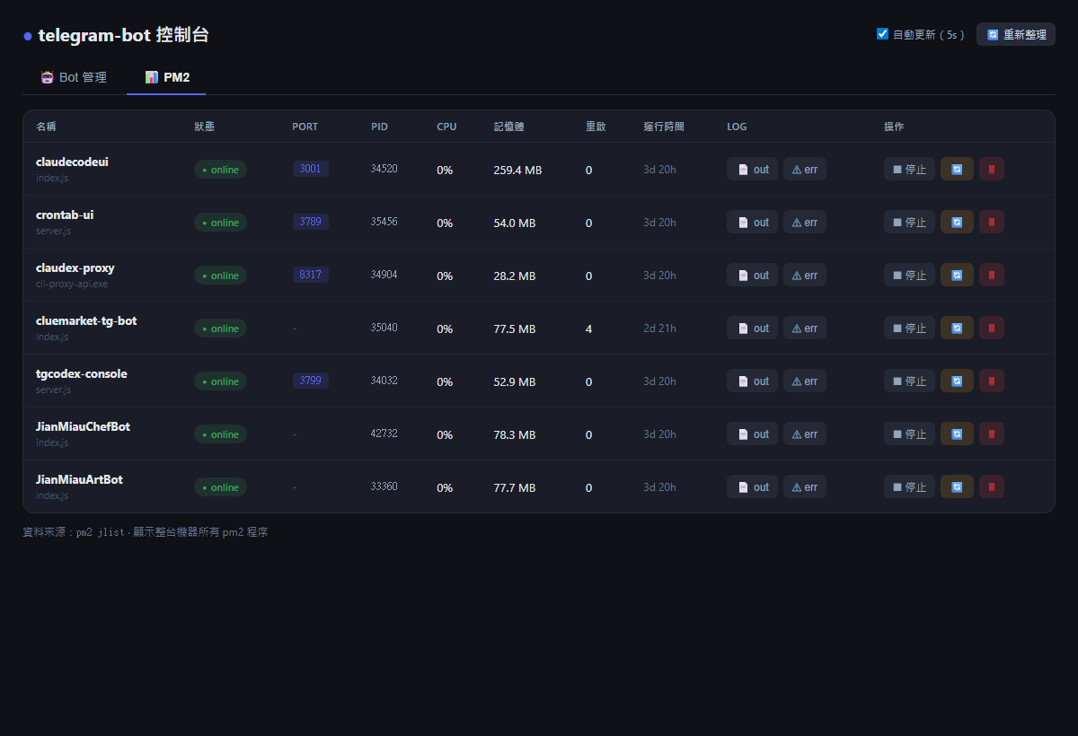Toggle the 自動更新 (5s) checkbox

click(x=882, y=34)
